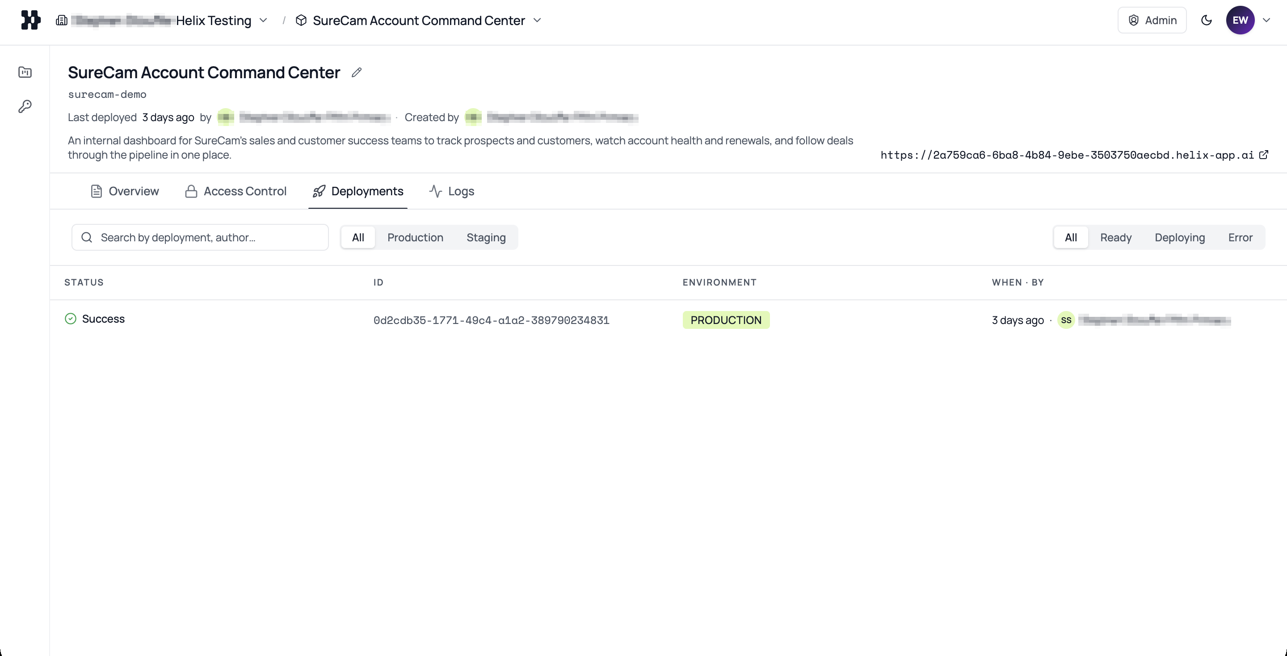Open the Admin shield button
This screenshot has width=1287, height=656.
(1152, 21)
